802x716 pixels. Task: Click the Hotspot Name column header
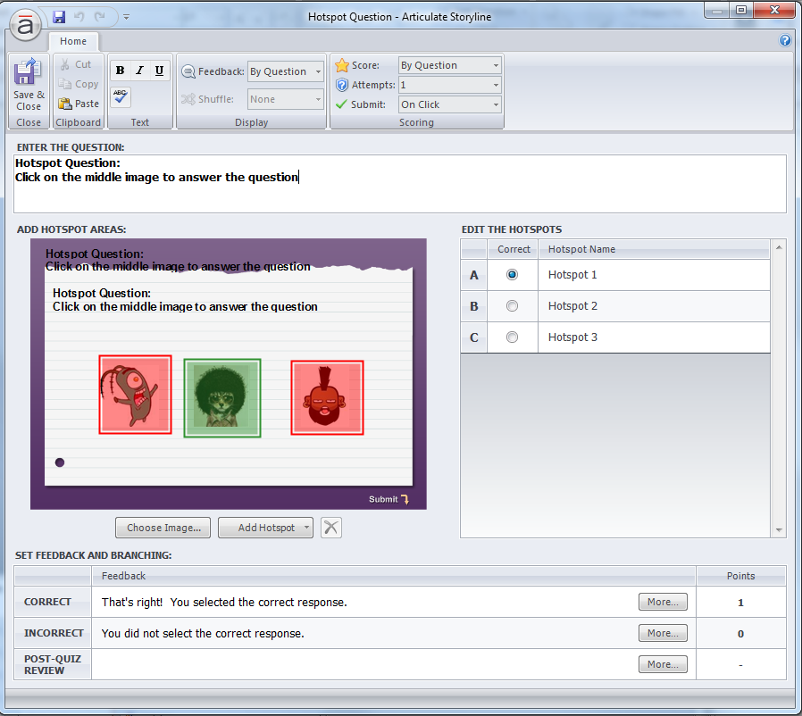pyautogui.click(x=654, y=249)
